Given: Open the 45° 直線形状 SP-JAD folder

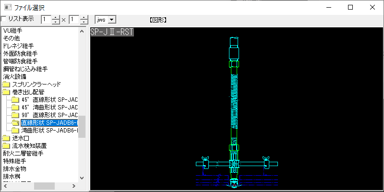Looking at the screenshot, I should pyautogui.click(x=50, y=100).
